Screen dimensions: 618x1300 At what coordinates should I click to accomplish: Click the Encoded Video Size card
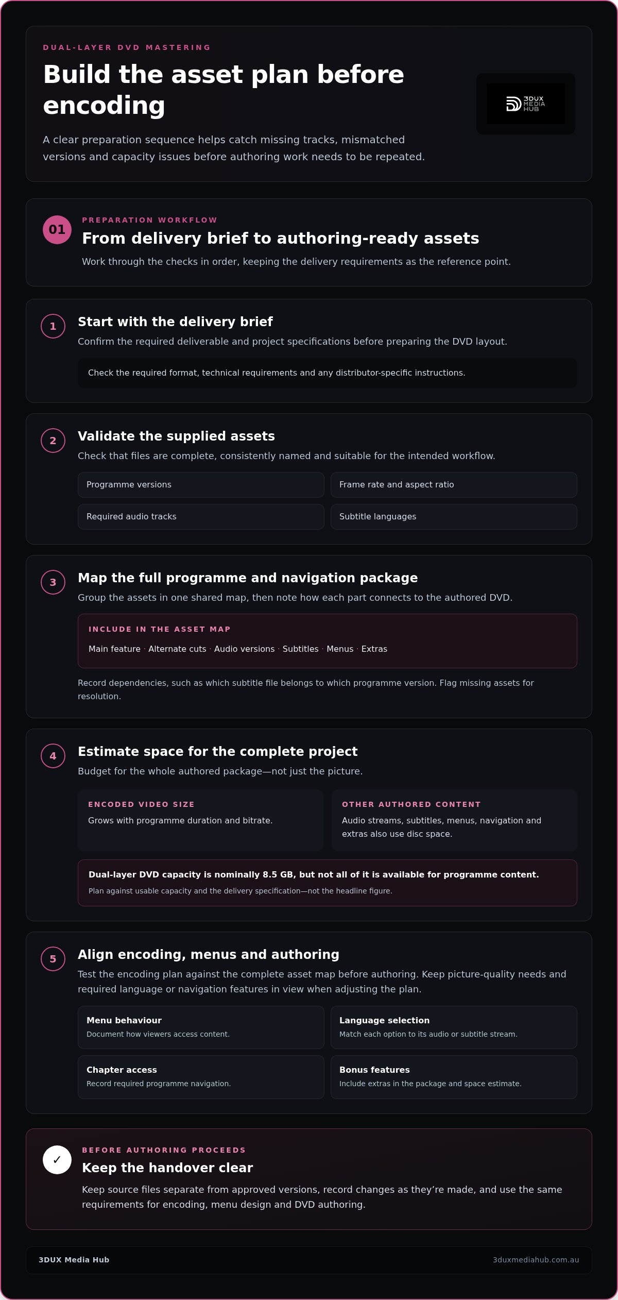point(200,820)
